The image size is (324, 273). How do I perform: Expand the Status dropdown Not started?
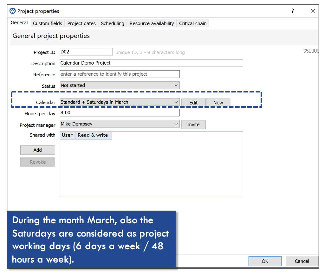coord(120,85)
